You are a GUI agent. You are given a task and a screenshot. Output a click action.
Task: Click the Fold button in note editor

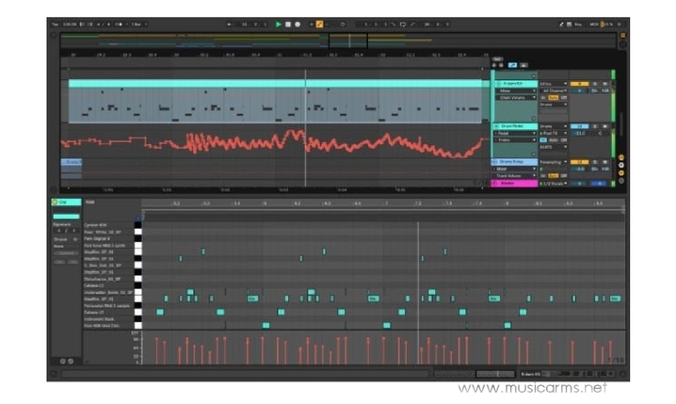(x=90, y=202)
